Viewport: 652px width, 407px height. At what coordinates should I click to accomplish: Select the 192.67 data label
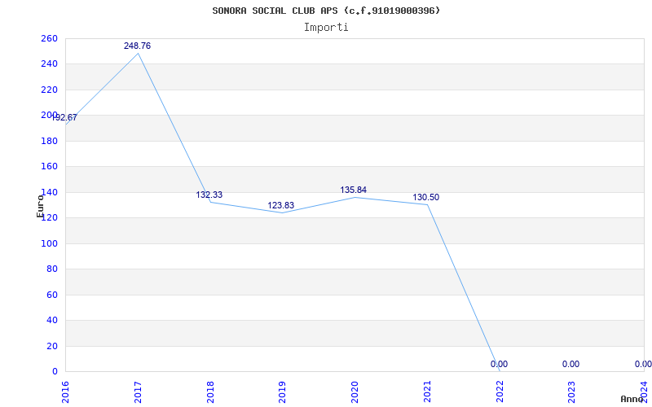click(x=64, y=117)
